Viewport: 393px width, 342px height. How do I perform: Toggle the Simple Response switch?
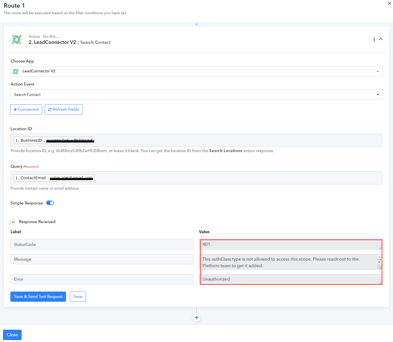coord(50,203)
